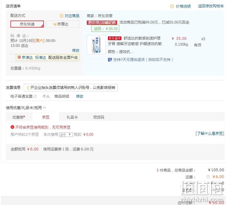Click the 京东超市 tag
This screenshot has width=226, height=205.
click(x=115, y=38)
